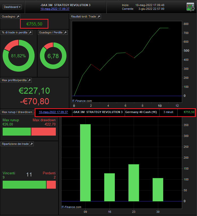The width and height of the screenshot is (197, 216).
Task: Click the Max profitto/perdita wrench icon
Action: tap(30, 80)
